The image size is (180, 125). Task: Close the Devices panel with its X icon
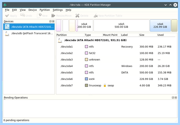tap(53, 21)
